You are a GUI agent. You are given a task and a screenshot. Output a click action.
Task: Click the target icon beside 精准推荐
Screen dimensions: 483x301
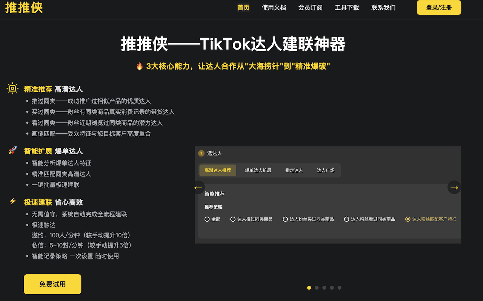point(12,88)
